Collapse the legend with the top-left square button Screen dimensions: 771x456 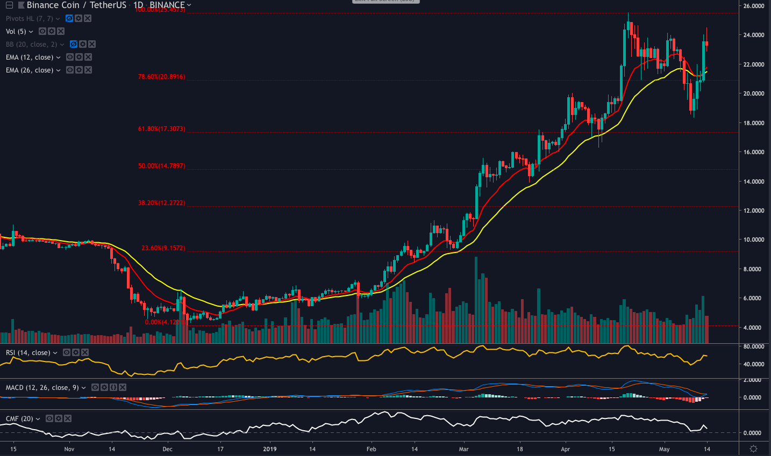pyautogui.click(x=9, y=5)
